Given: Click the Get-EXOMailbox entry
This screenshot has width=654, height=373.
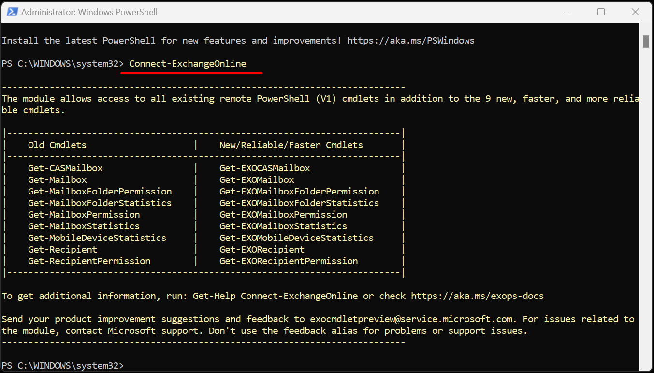Looking at the screenshot, I should tap(257, 180).
